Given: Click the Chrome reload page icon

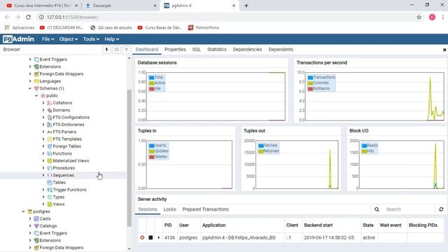Looking at the screenshot, I should tap(28, 17).
